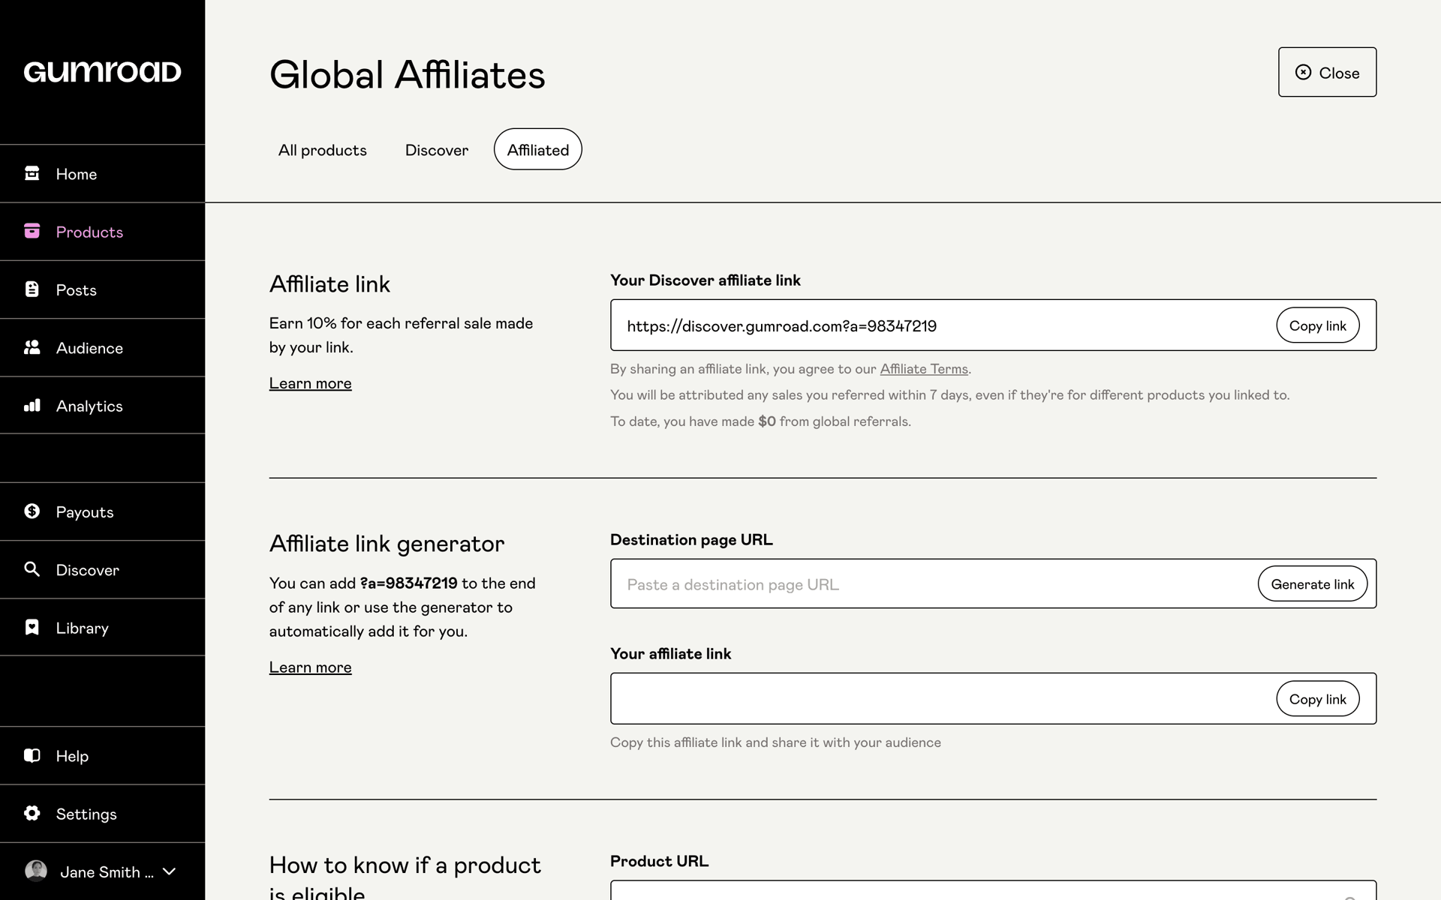Click the Affiliate link generator heading
1441x900 pixels.
387,543
